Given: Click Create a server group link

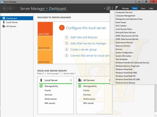Looking at the screenshot, I should point(83,50).
